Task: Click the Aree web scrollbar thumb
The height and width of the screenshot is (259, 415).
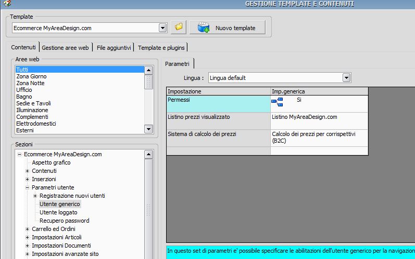Action: (148, 82)
